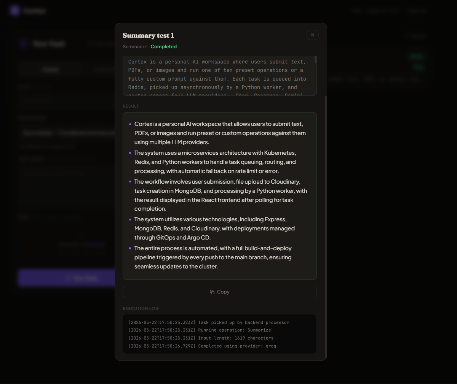The image size is (457, 384).
Task: Click the bullet "Cortex is a personal AI workspace that allows"
Action: [x=220, y=133]
